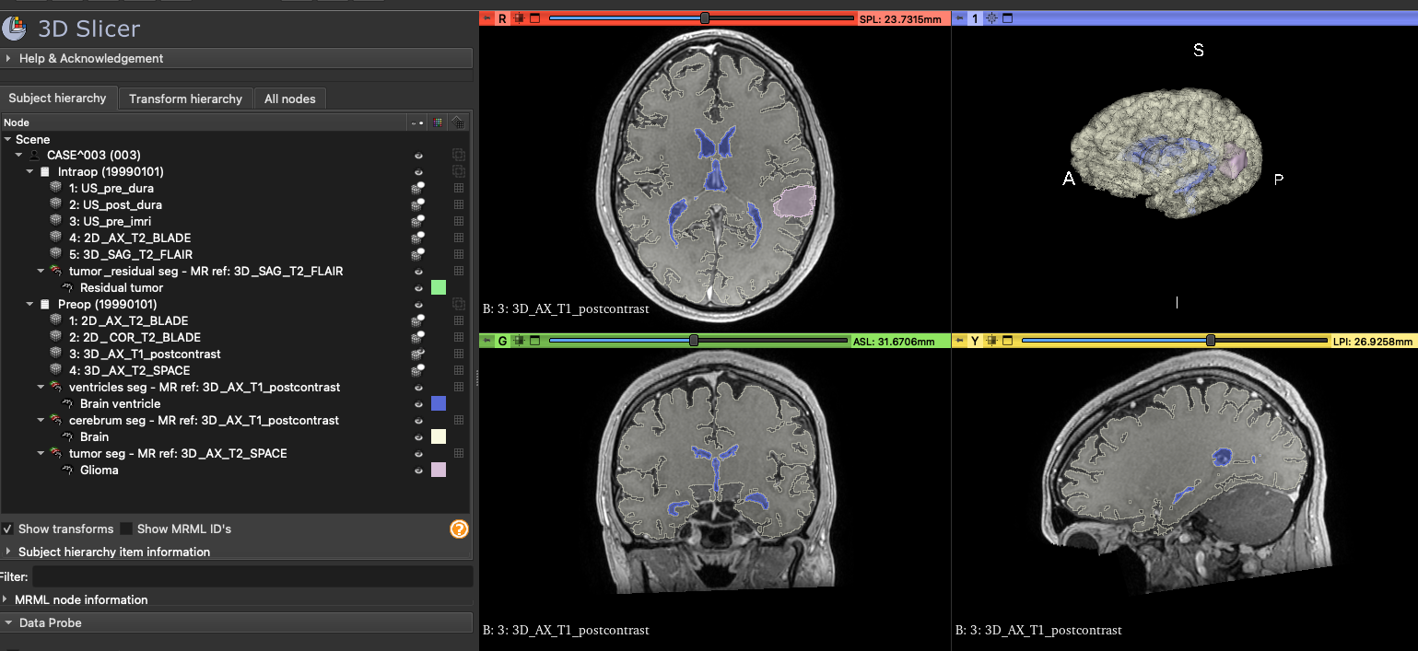Screen dimensions: 1418x651
Task: Uncheck the Show transforms checkbox
Action: (7, 529)
